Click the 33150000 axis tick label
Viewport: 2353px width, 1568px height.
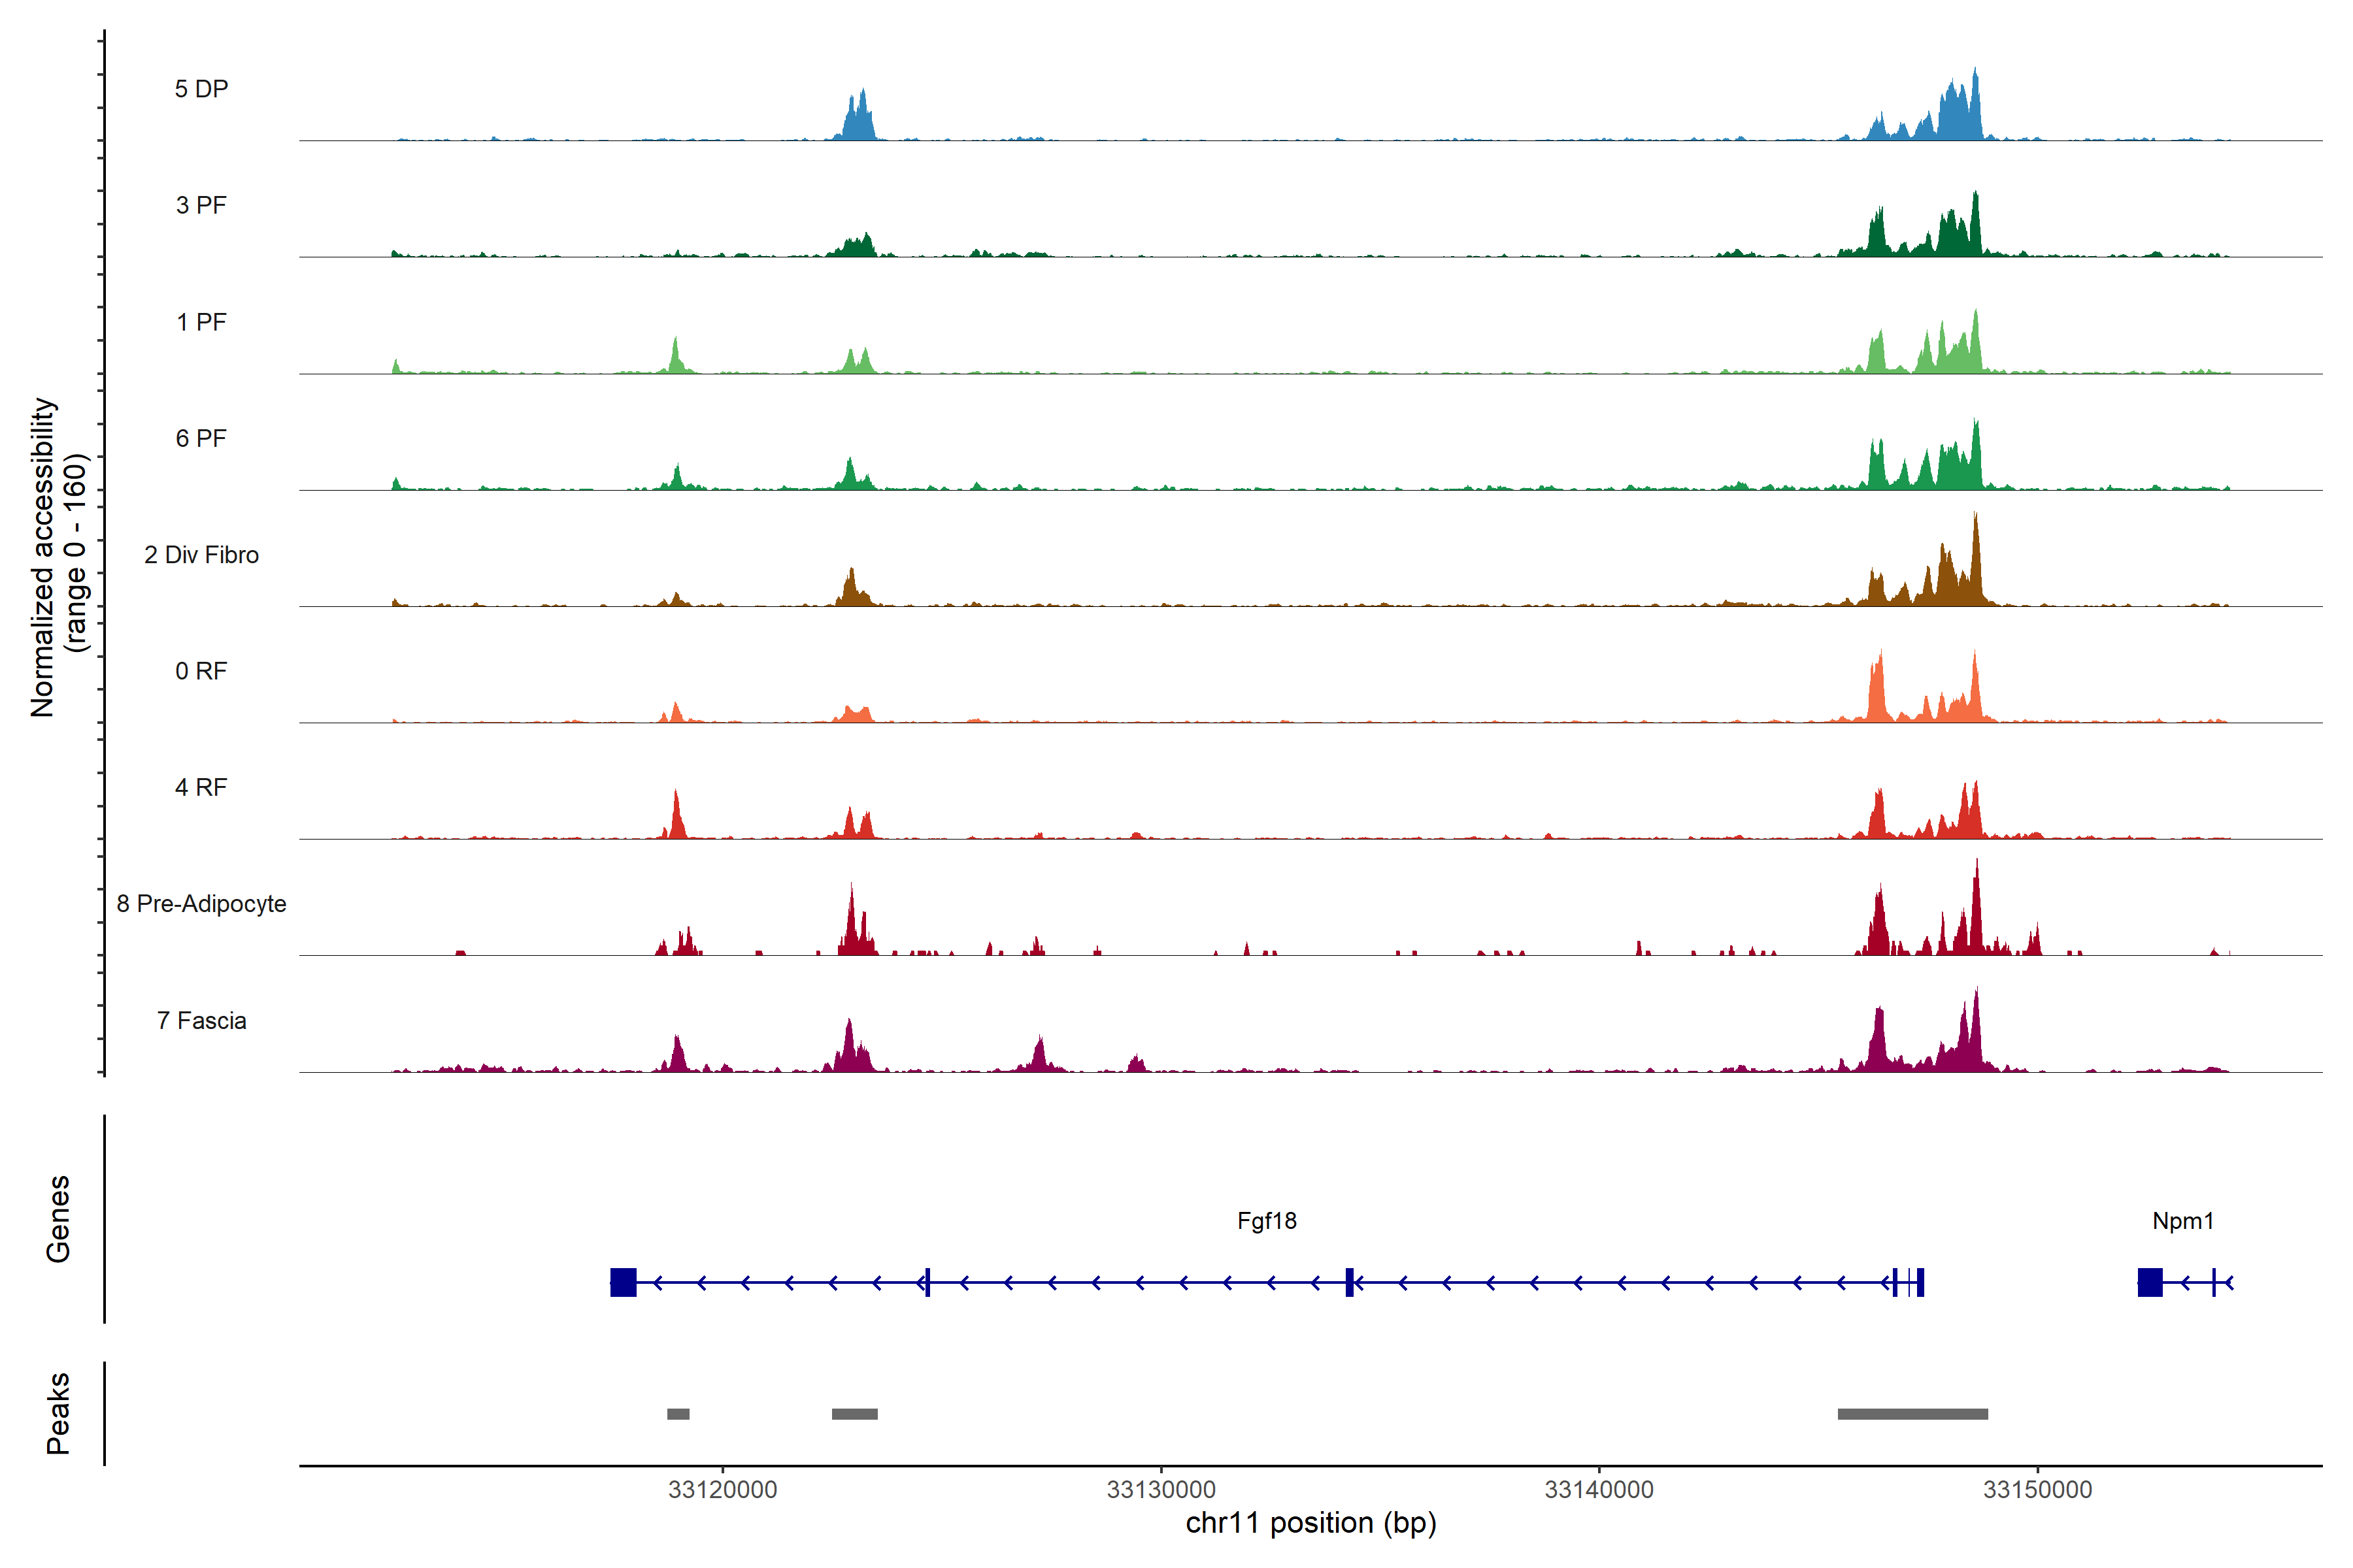pyautogui.click(x=2038, y=1490)
